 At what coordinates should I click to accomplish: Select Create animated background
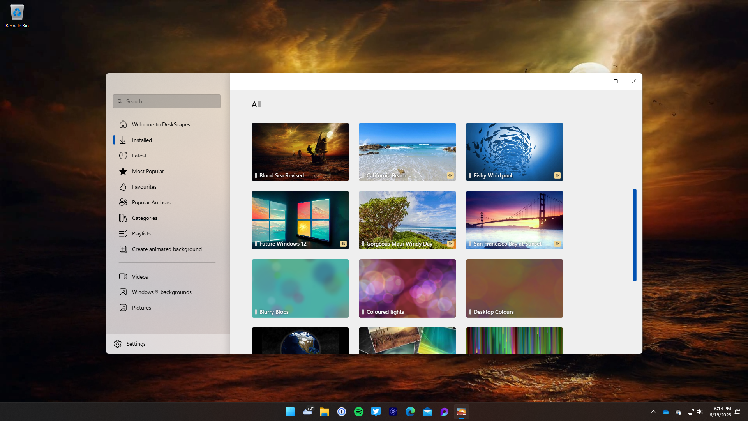coord(167,249)
